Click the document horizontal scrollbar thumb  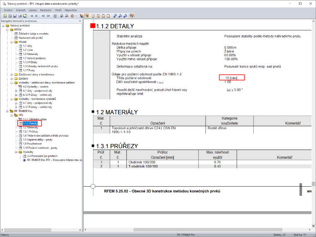click(x=208, y=230)
